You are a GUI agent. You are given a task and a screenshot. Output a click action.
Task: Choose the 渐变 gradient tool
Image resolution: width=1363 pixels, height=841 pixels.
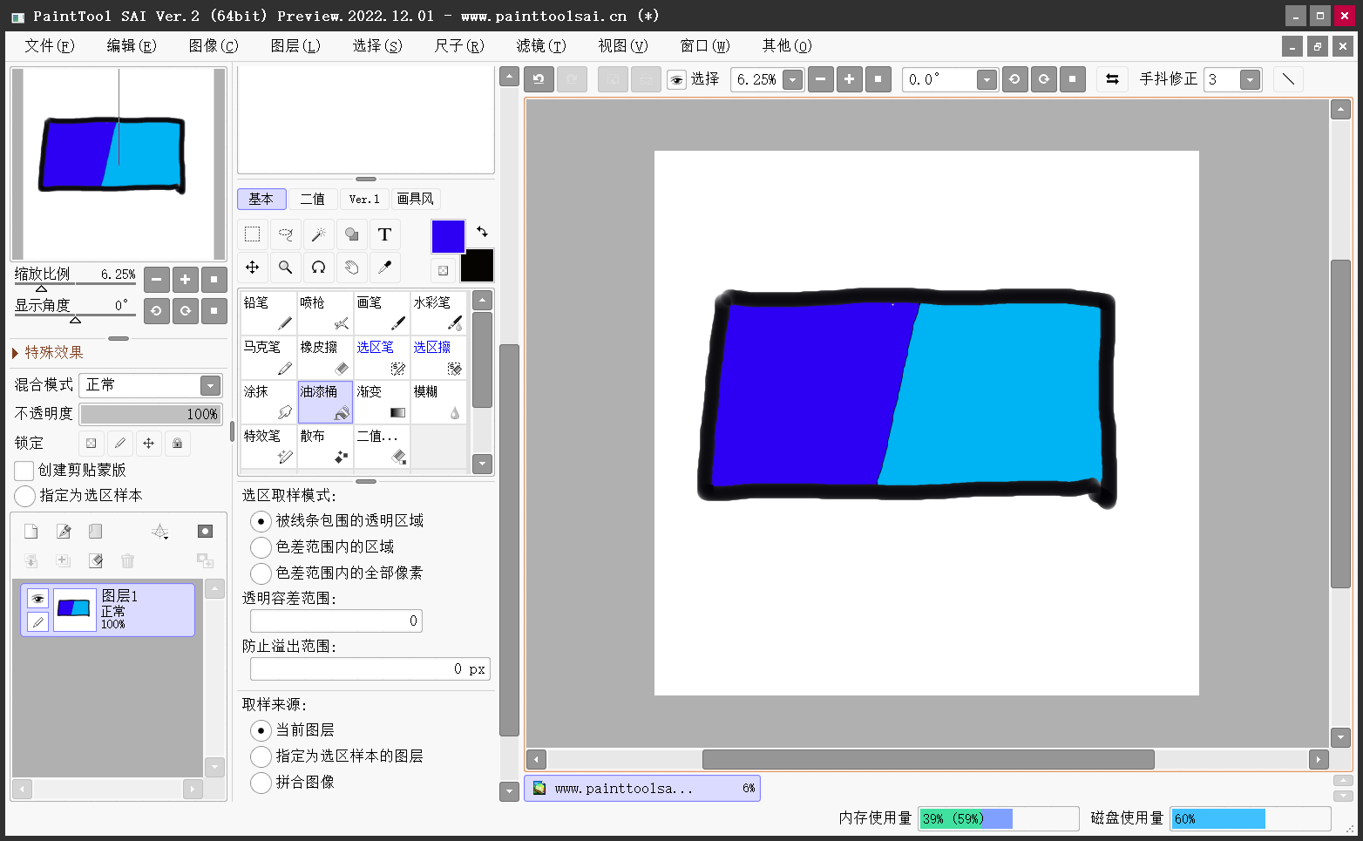coord(382,402)
